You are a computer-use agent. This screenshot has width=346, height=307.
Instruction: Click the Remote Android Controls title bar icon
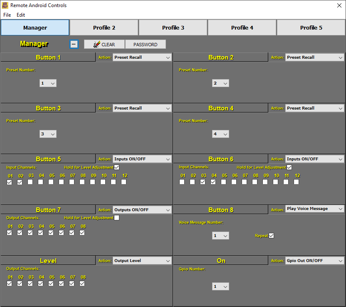pyautogui.click(x=6, y=5)
